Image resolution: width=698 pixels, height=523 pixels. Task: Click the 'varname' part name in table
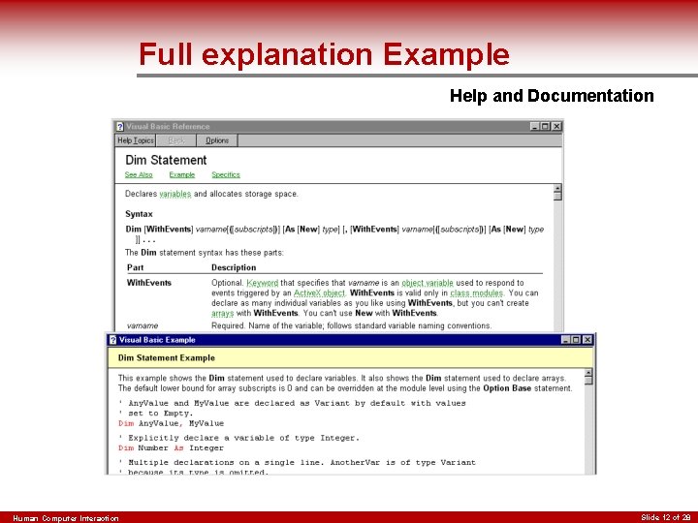click(143, 326)
